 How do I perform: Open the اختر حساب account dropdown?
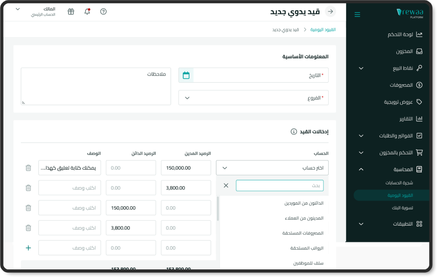click(272, 168)
